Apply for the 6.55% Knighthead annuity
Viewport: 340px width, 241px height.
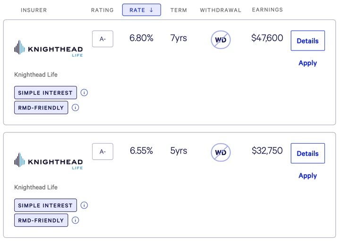(307, 175)
